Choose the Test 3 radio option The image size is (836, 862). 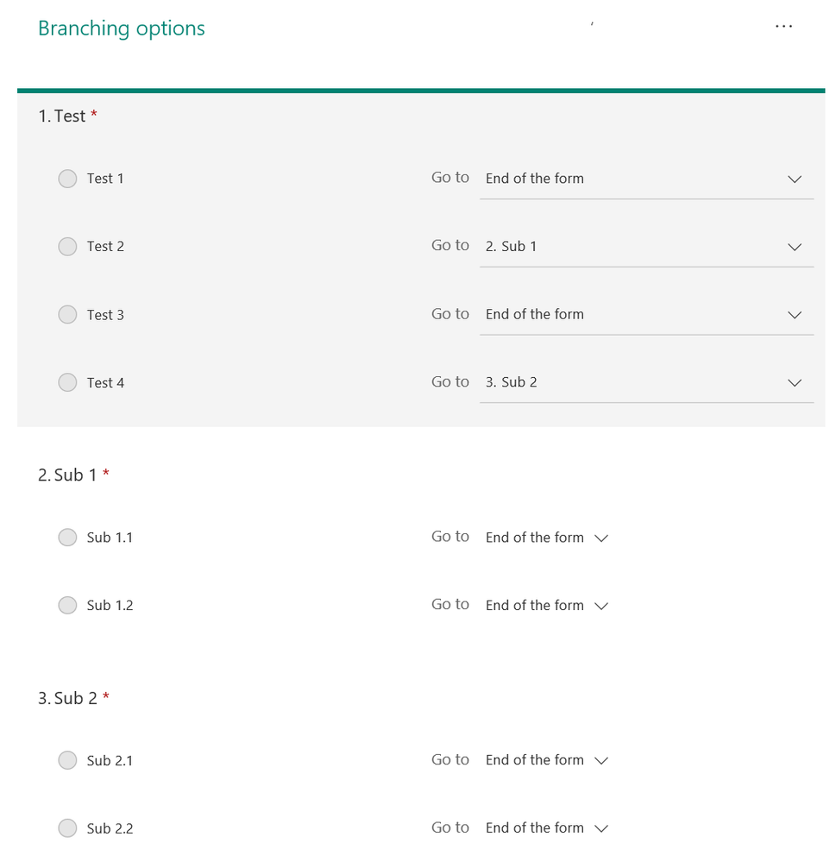(67, 315)
